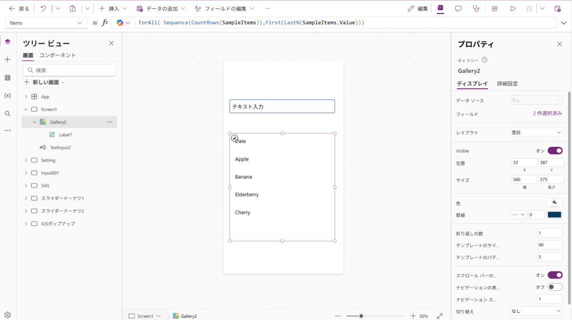Viewport: 572px width, 320px height.
Task: Switch to the コンポーネント tab
Action: 58,55
